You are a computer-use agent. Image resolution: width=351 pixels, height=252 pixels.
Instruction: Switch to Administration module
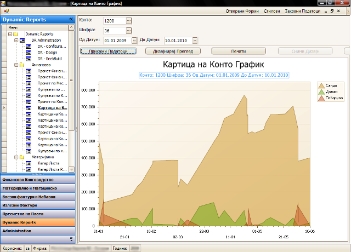[x=38, y=231]
